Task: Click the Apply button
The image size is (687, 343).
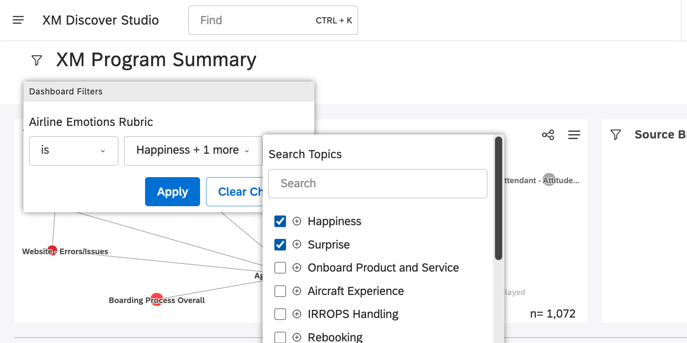Action: [173, 192]
